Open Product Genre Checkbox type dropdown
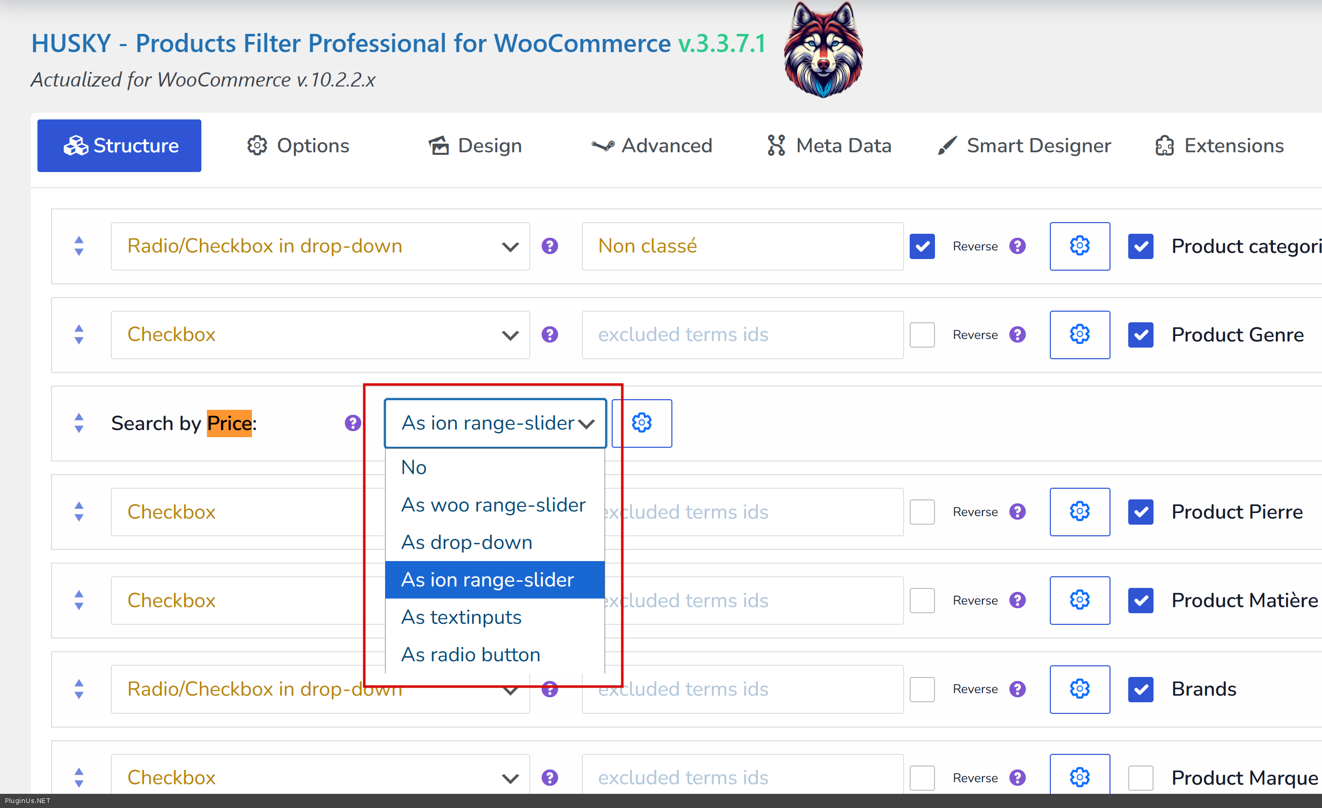 point(320,334)
